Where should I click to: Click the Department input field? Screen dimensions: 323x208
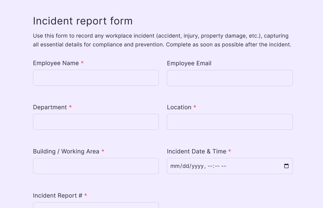(x=96, y=122)
